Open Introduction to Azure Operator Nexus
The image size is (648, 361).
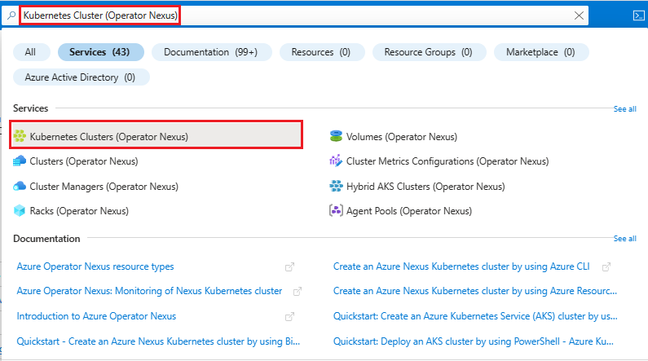pyautogui.click(x=96, y=316)
